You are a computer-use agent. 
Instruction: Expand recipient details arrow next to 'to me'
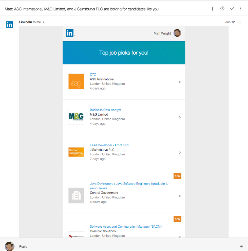pyautogui.click(x=43, y=22)
